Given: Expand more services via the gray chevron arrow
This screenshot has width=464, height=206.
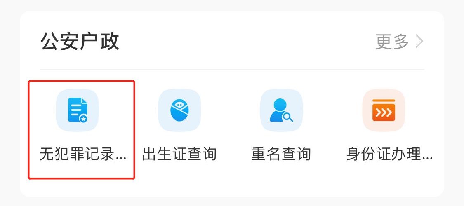Looking at the screenshot, I should [419, 41].
